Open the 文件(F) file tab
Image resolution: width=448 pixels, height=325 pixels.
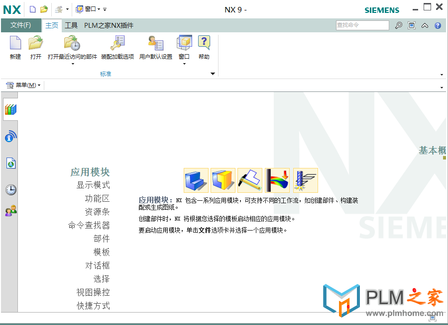coord(20,25)
